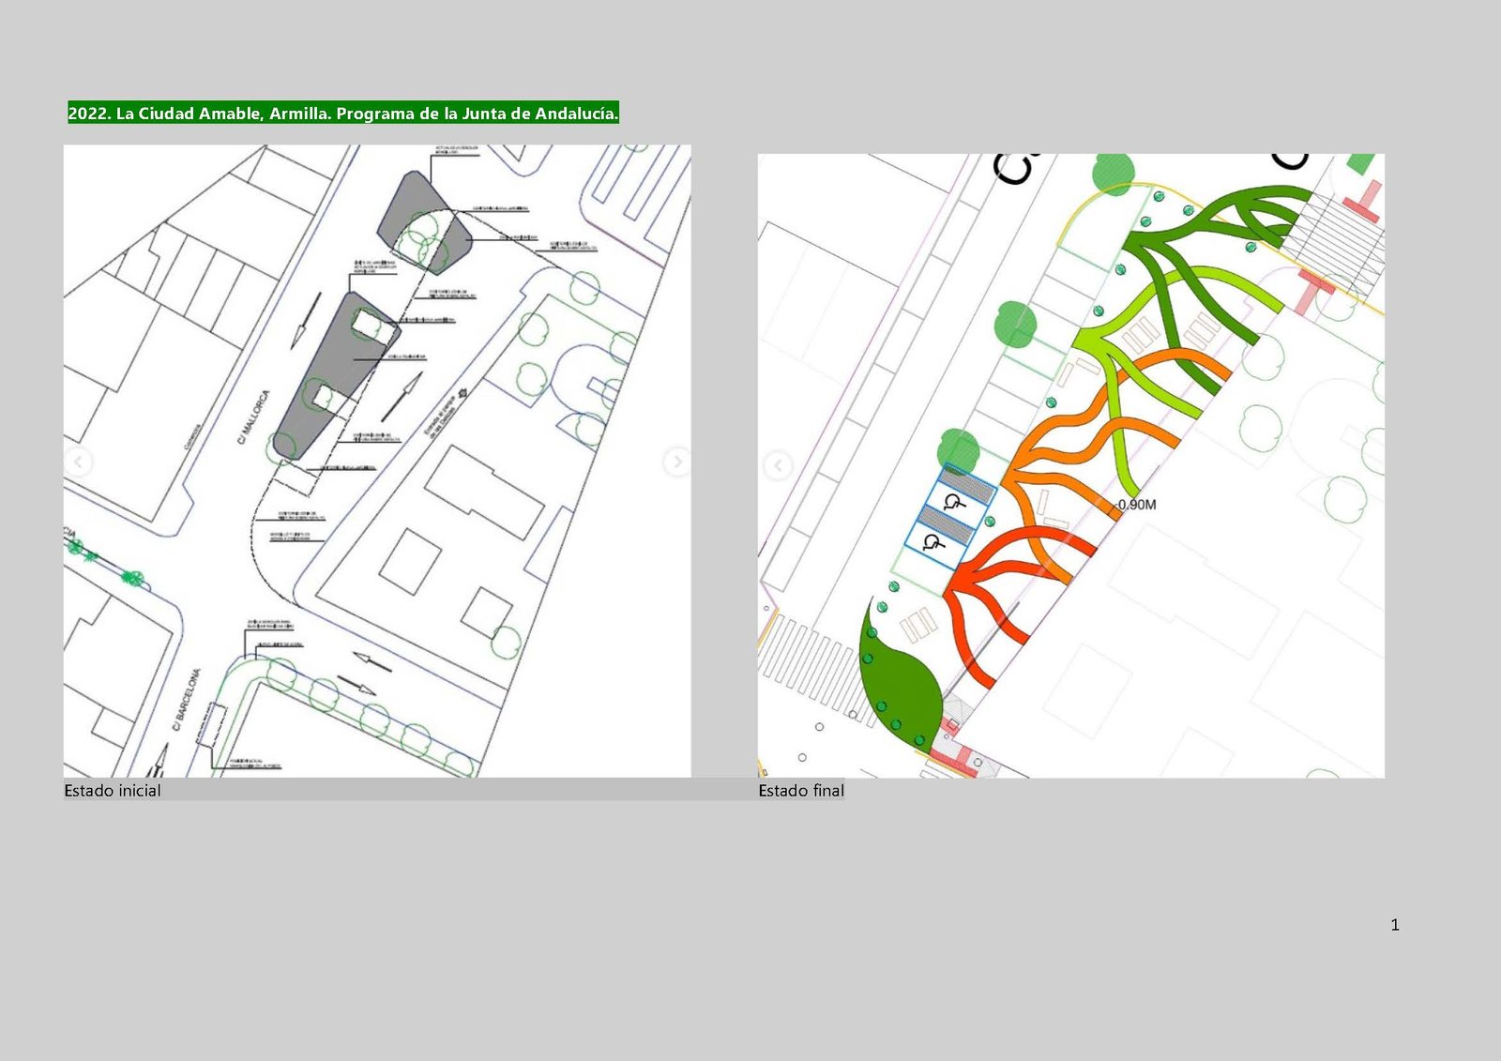Click the 'C/ BARCELONA' street label
The height and width of the screenshot is (1061, 1501).
coord(186,700)
